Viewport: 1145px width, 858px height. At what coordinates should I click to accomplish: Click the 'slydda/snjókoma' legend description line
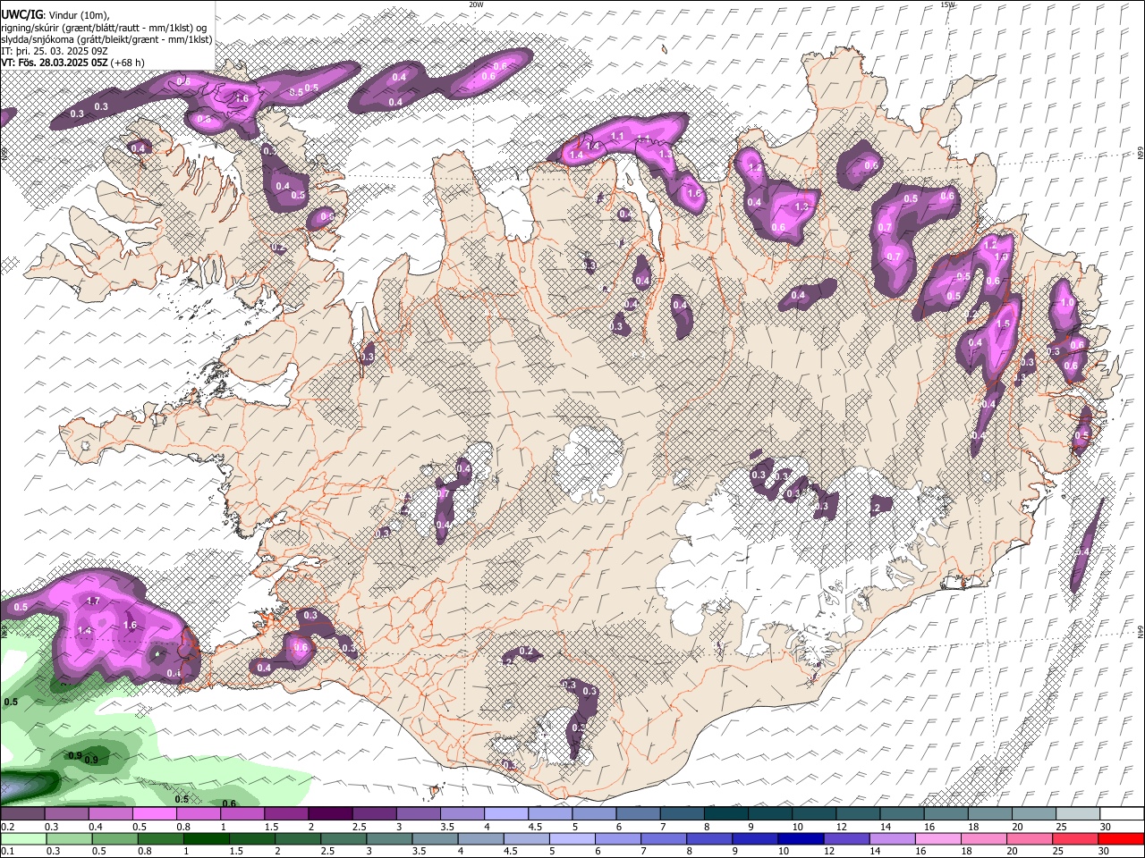point(106,38)
